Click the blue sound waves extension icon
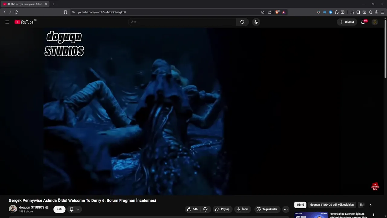The height and width of the screenshot is (218, 387). click(x=324, y=12)
